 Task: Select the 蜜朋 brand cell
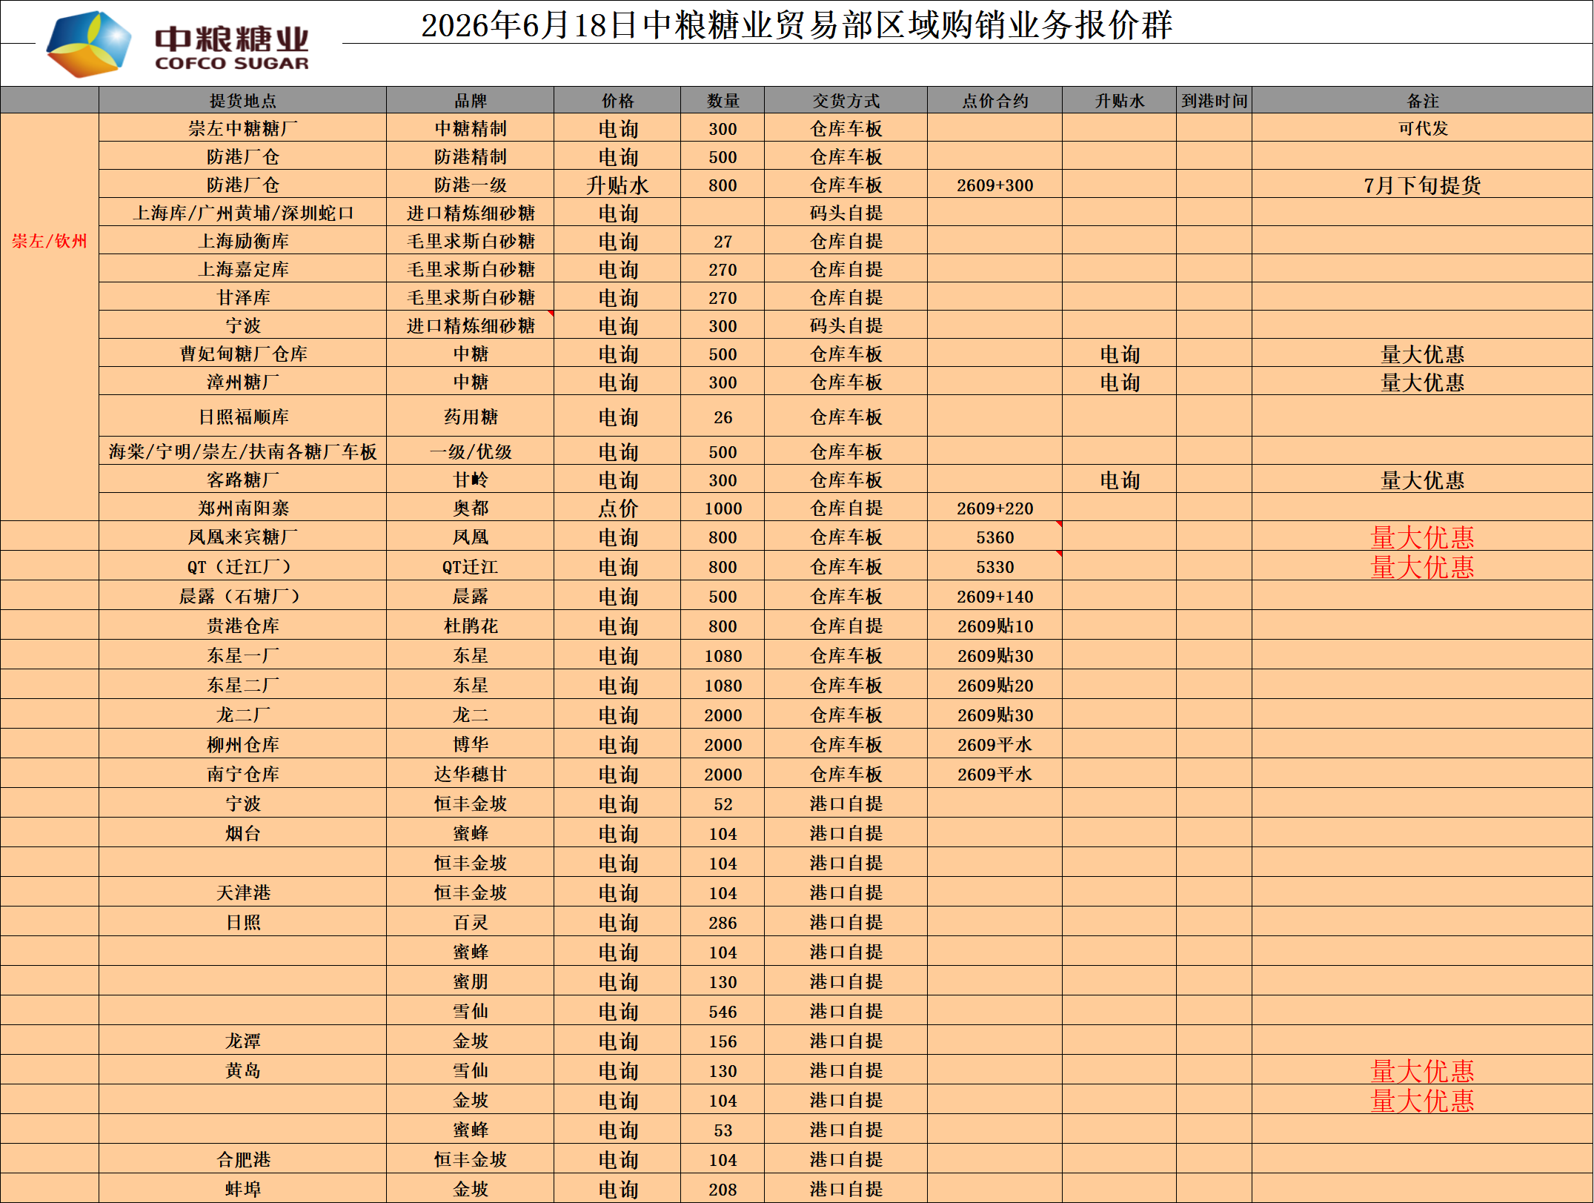click(471, 981)
